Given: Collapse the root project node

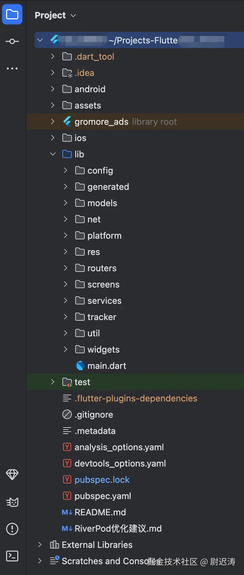Looking at the screenshot, I should coord(40,40).
